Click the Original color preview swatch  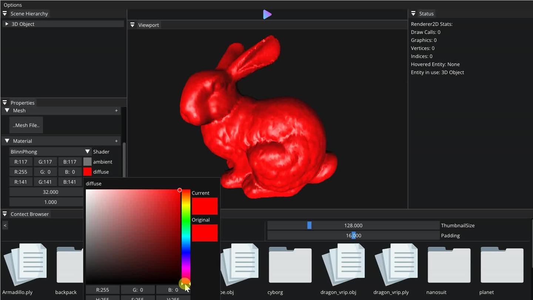[205, 233]
